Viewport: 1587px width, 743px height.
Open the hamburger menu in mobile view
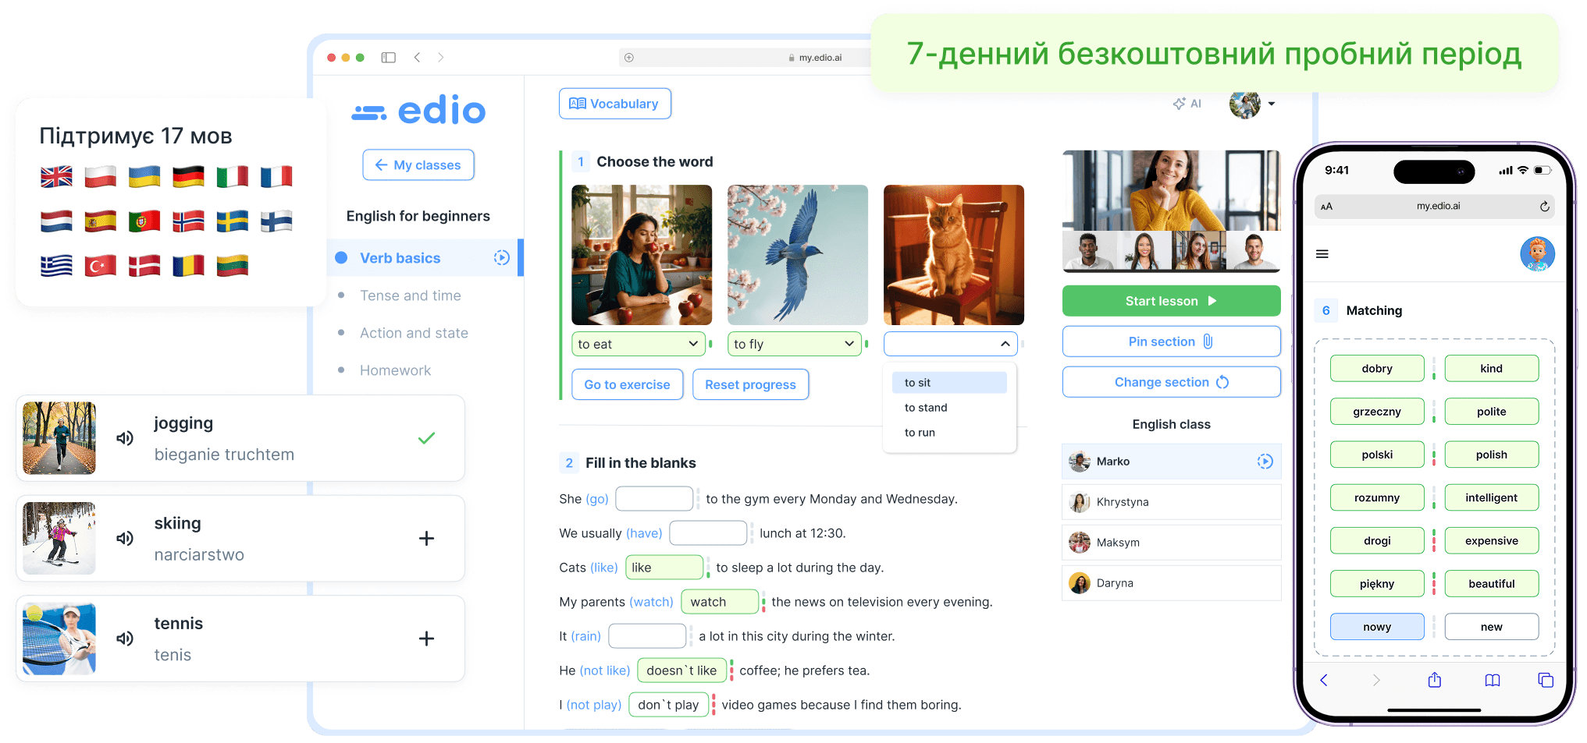coord(1322,253)
